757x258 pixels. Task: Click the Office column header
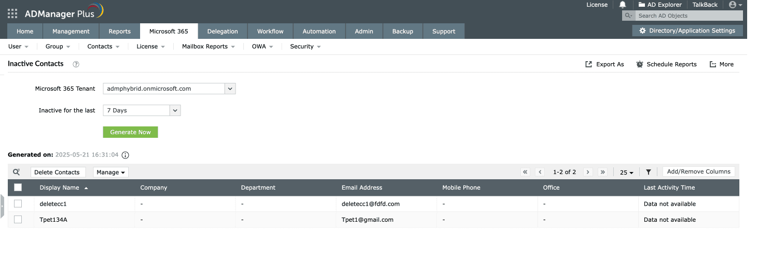(551, 188)
